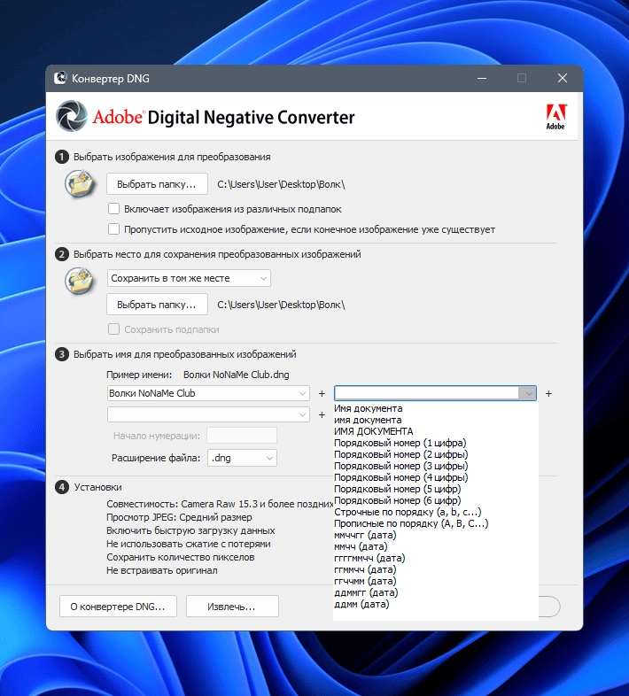Select lowercase 'имя документа' option

pyautogui.click(x=368, y=420)
